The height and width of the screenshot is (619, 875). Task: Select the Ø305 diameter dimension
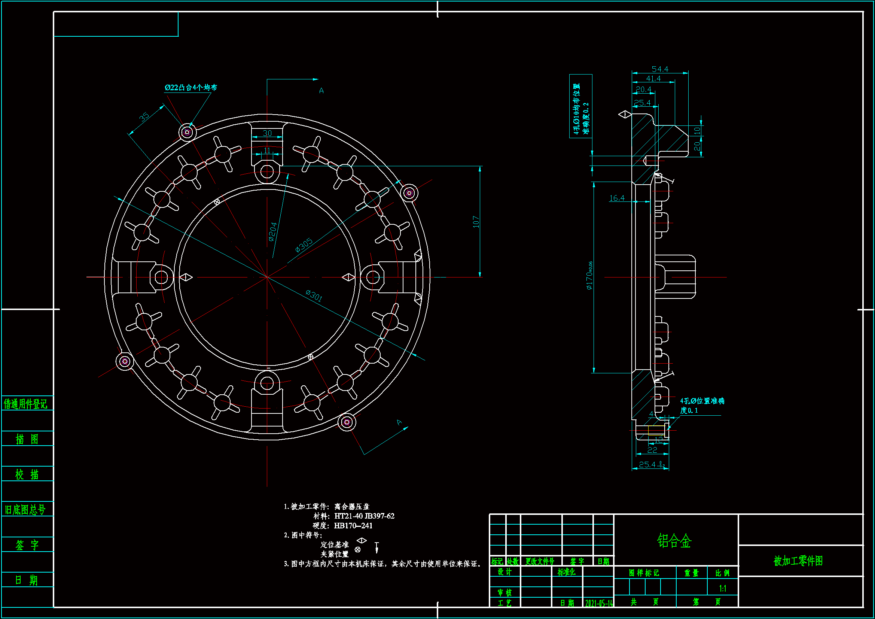304,245
